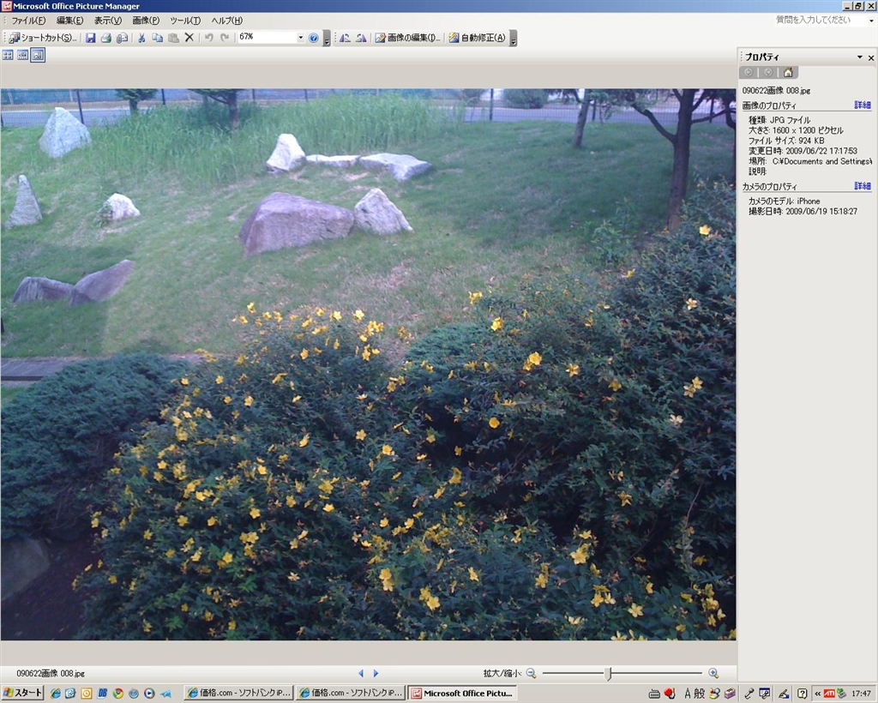Click the task pane Back arrow
Image resolution: width=878 pixels, height=703 pixels.
(x=748, y=72)
